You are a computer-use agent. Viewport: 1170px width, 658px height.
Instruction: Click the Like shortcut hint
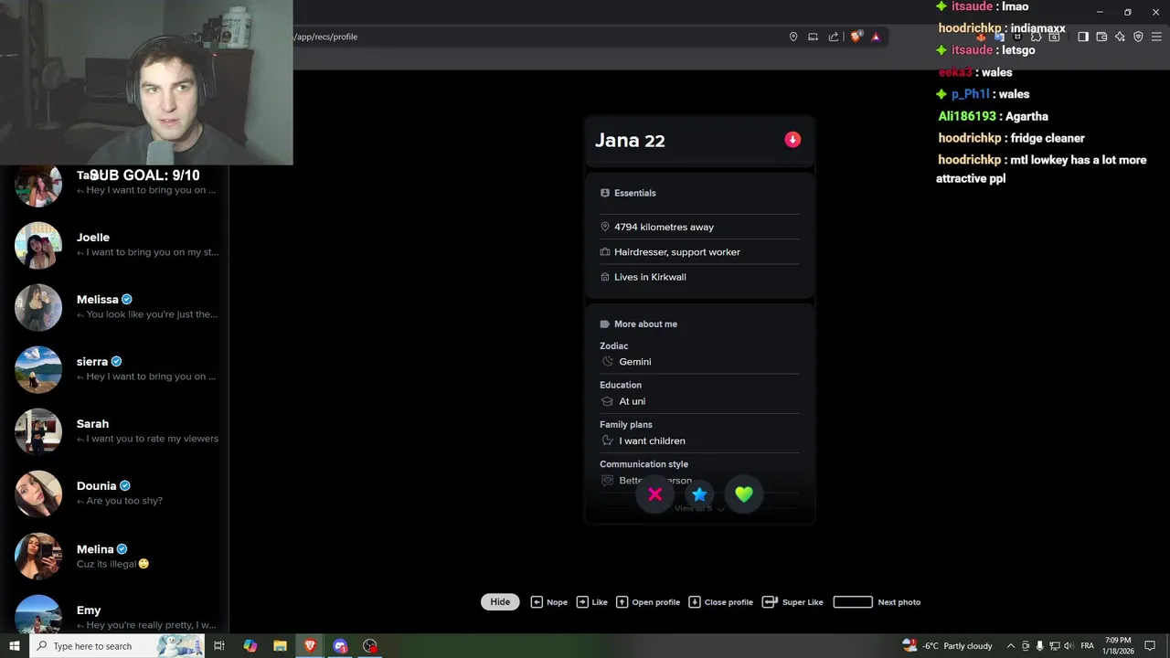(592, 602)
